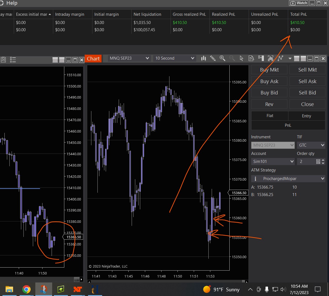Open NinjaTrader from the Windows taskbar
This screenshot has width=329, height=296.
pyautogui.click(x=78, y=289)
